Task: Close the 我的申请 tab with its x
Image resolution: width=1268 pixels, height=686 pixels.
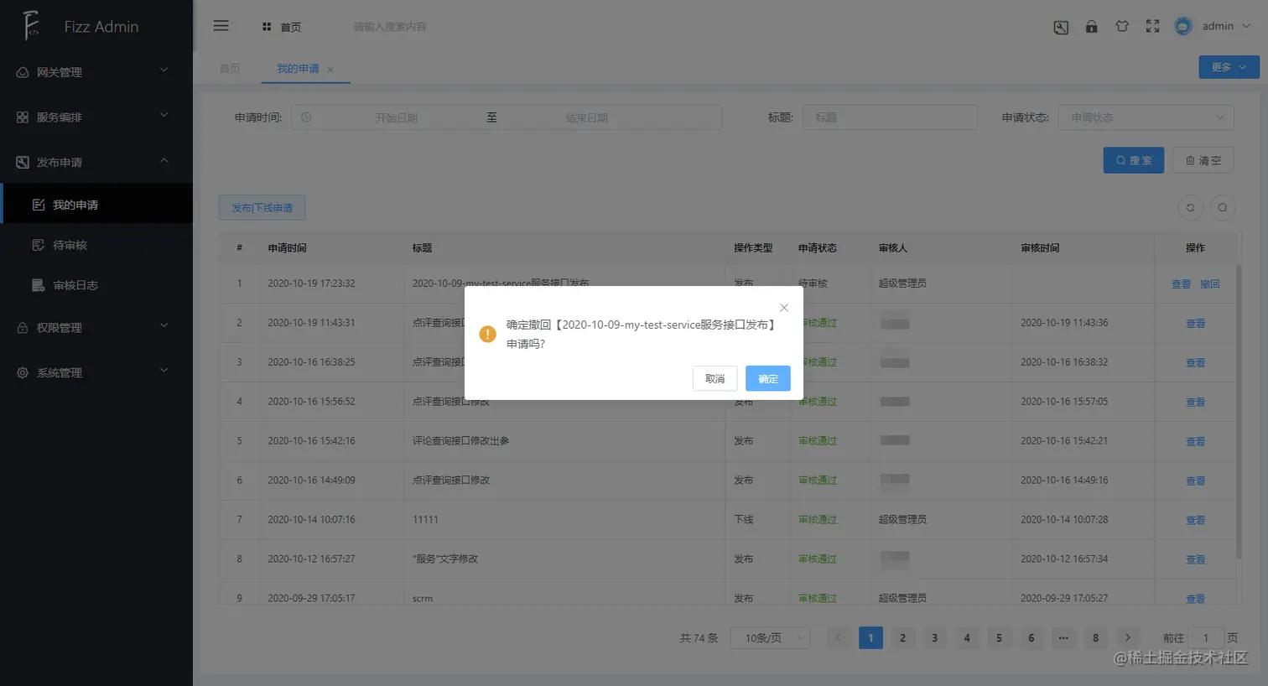Action: pos(330,70)
